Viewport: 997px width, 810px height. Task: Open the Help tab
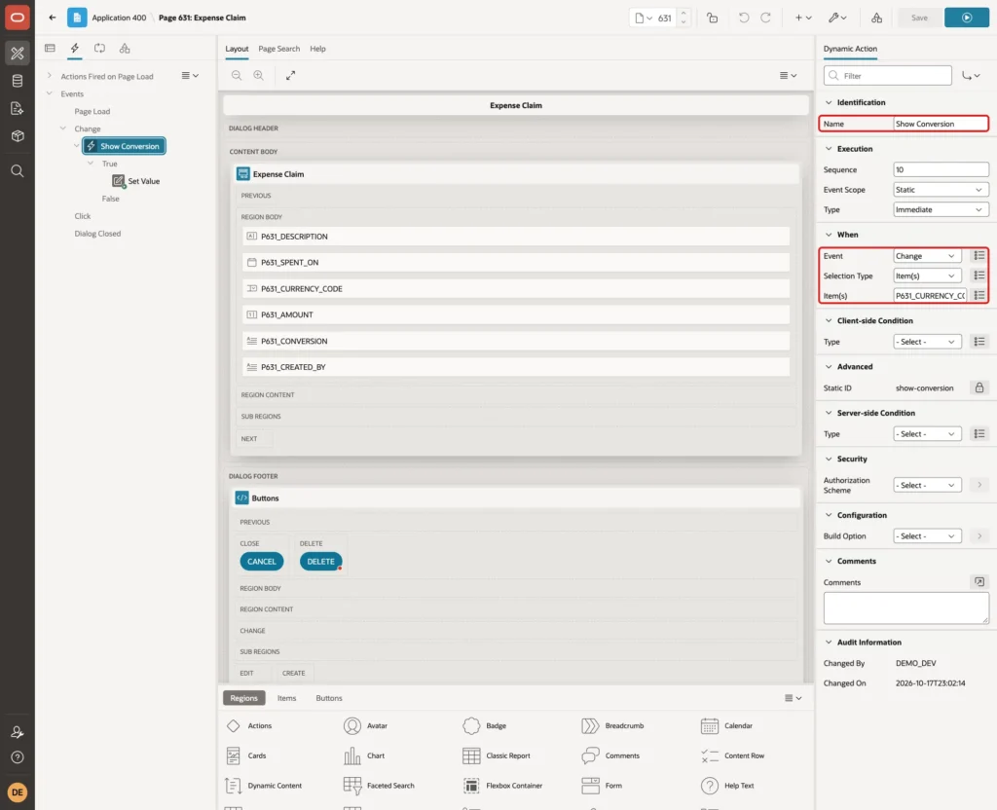(318, 49)
